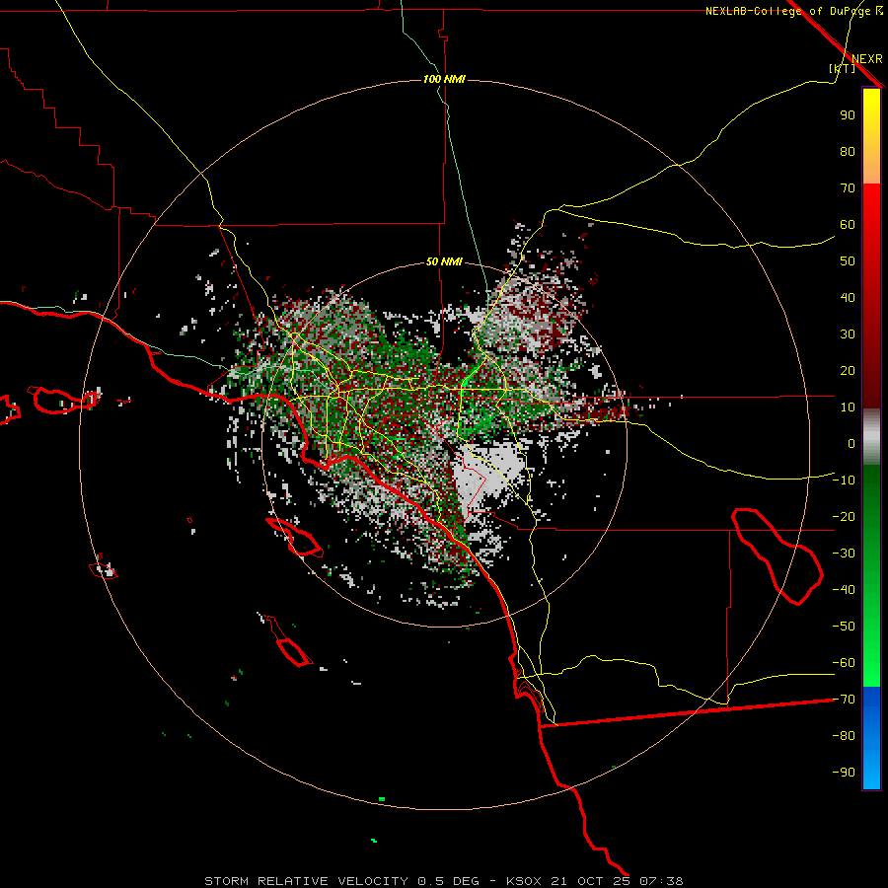The image size is (888, 888).
Task: Click the red-outlined lake in the southeast
Action: tap(777, 556)
